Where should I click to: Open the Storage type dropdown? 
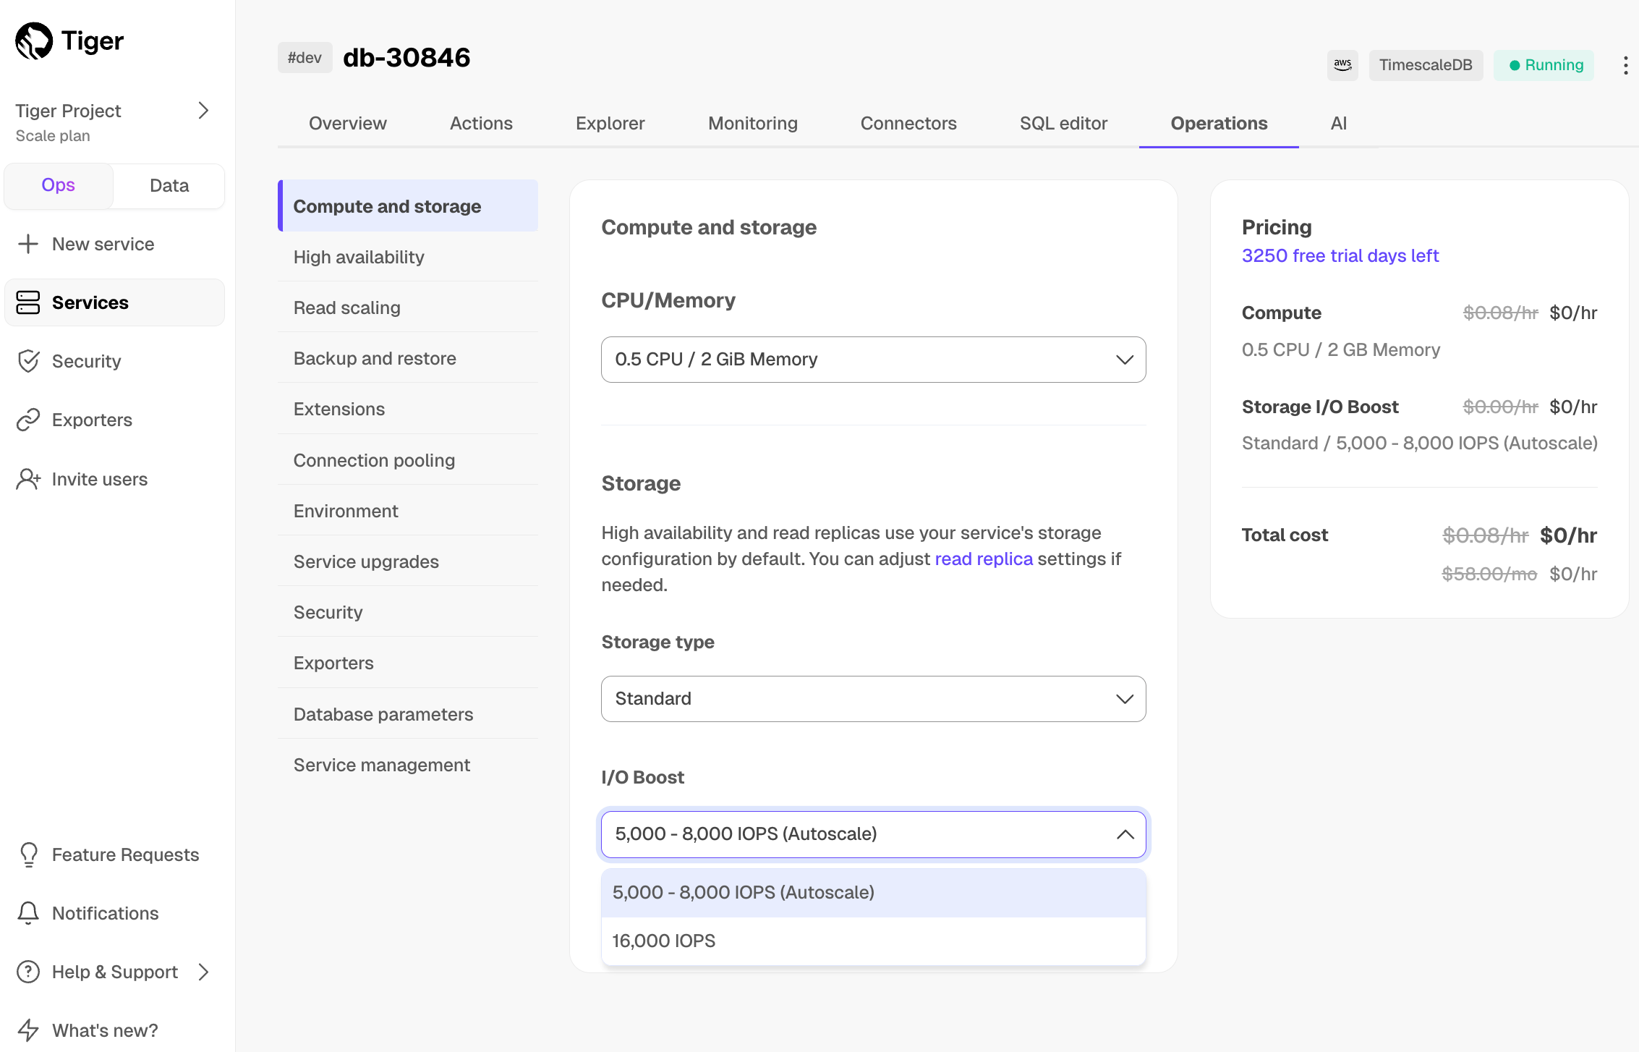[x=873, y=699]
